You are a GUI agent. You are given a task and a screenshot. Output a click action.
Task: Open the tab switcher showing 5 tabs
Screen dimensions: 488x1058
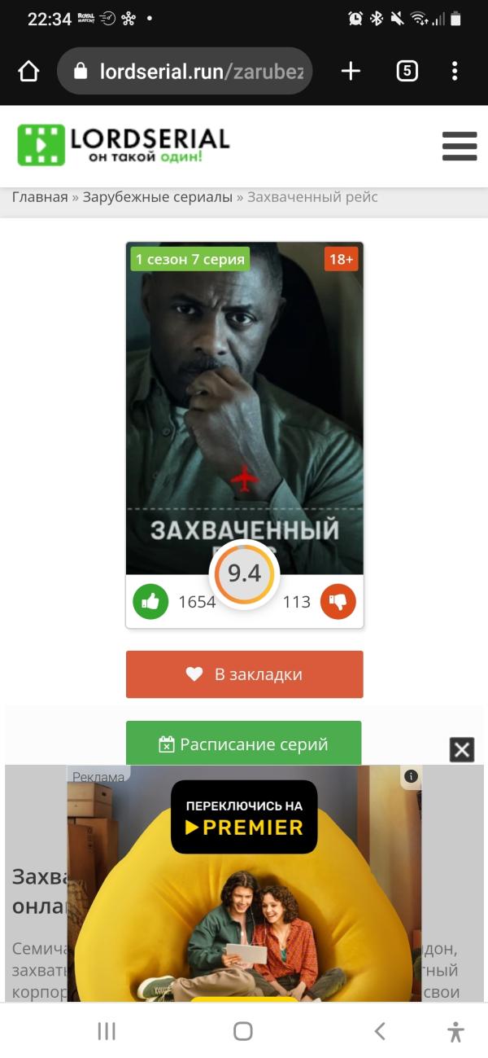pyautogui.click(x=407, y=72)
